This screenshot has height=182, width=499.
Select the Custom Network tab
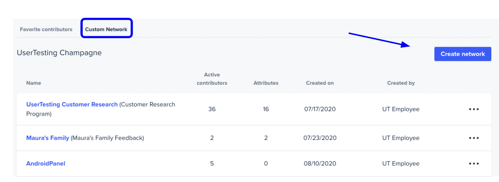click(x=106, y=29)
